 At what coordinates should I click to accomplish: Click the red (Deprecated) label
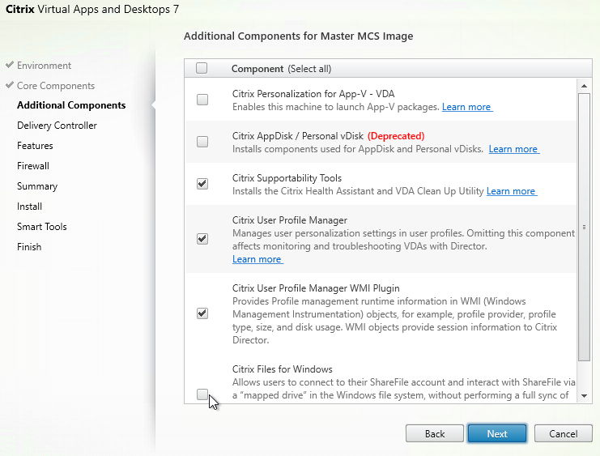click(x=396, y=136)
